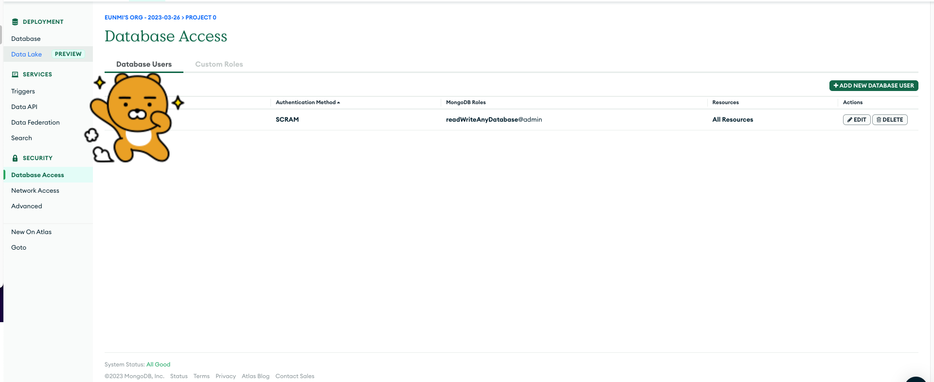Click the sort arrow on Authentication Method

tap(339, 103)
